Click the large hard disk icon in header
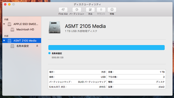The image size is (174, 98). click(x=55, y=27)
